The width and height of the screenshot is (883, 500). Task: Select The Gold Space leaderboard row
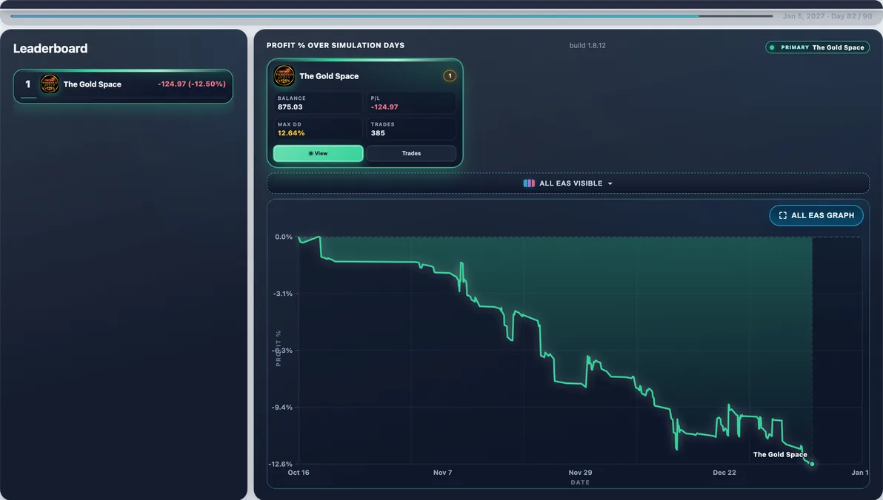click(x=123, y=86)
